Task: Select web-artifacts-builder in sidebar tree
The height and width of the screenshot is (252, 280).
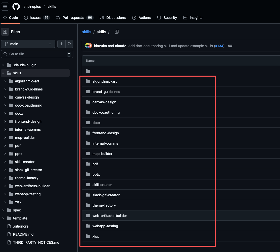Action: (32, 186)
